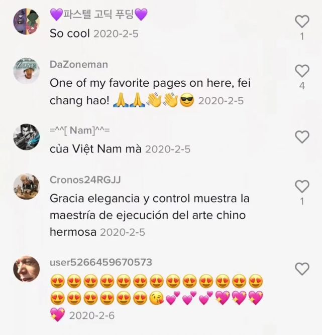
Task: Select the "One of my favorite pages" comment
Action: click(x=150, y=92)
